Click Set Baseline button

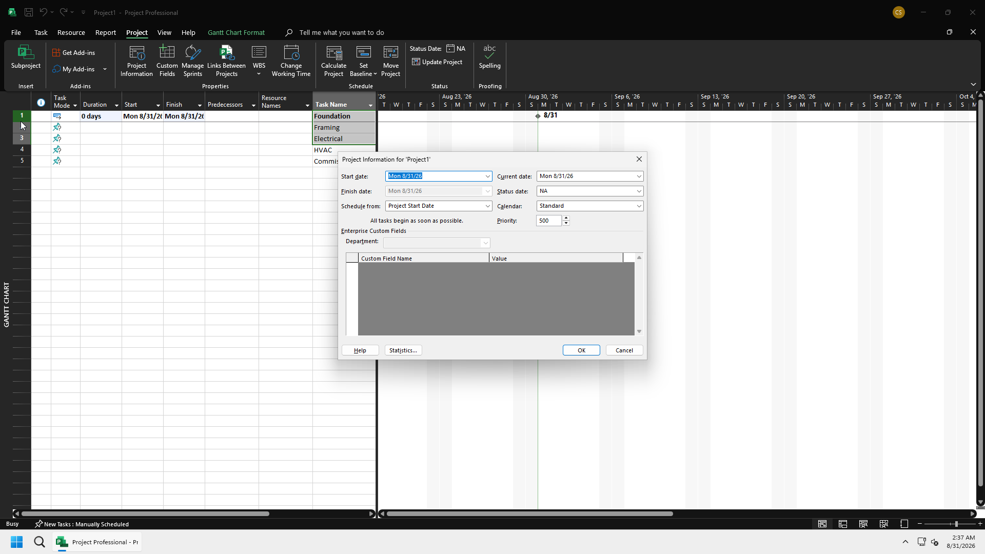tap(363, 62)
